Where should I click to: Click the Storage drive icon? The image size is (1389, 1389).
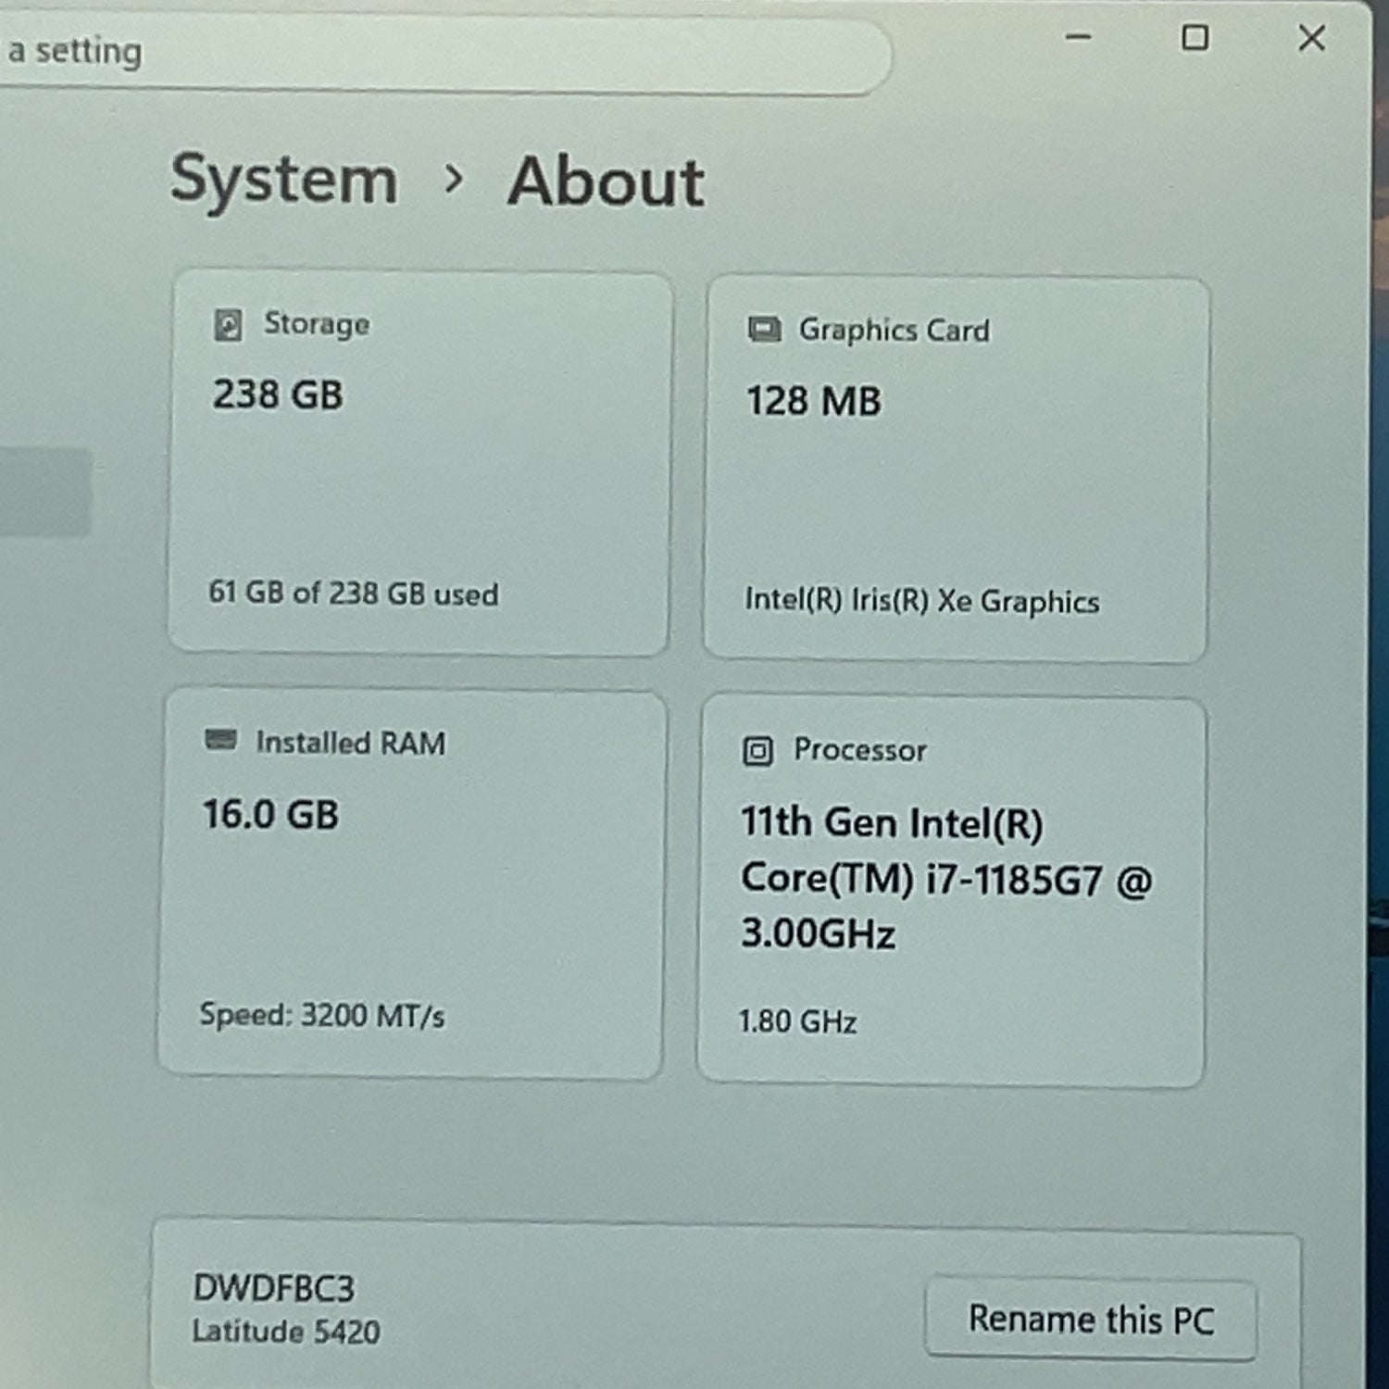click(228, 325)
